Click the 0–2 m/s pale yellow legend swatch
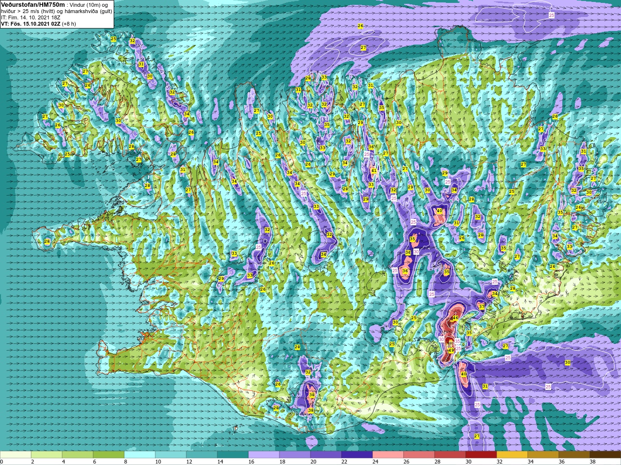The height and width of the screenshot is (465, 621). click(x=16, y=454)
